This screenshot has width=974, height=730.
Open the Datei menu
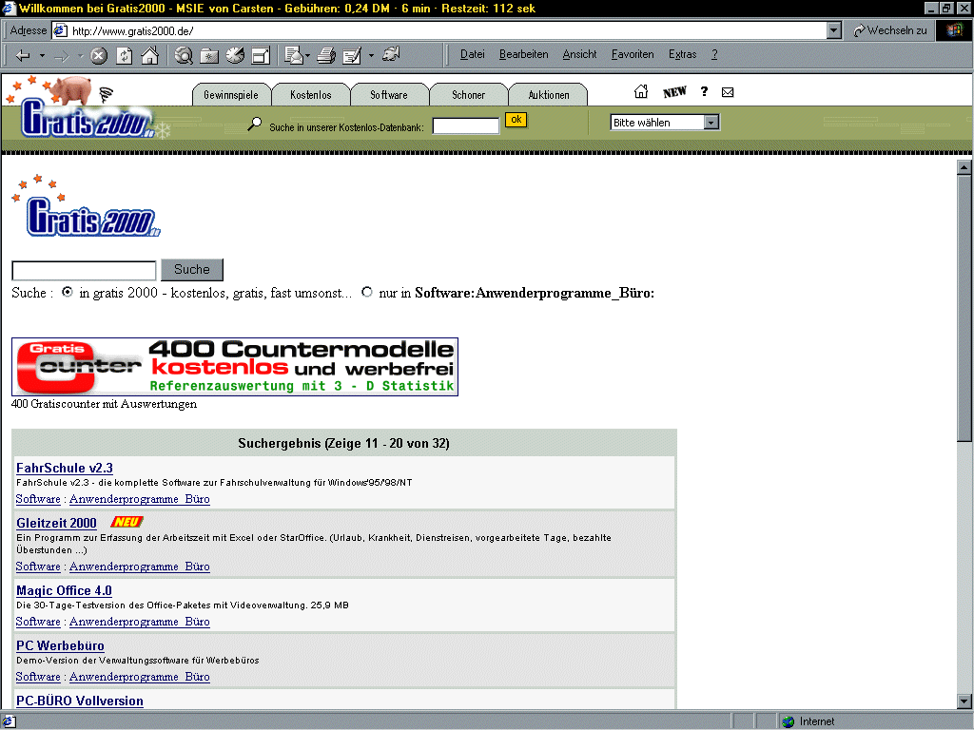pos(472,54)
